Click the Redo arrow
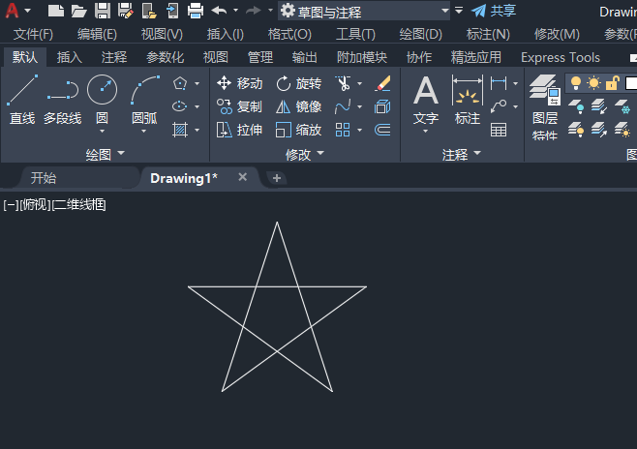The height and width of the screenshot is (449, 637). (x=254, y=11)
